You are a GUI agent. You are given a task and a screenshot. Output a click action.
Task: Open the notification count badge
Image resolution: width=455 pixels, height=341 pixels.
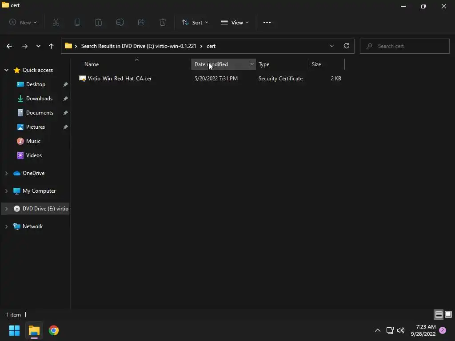(x=443, y=330)
